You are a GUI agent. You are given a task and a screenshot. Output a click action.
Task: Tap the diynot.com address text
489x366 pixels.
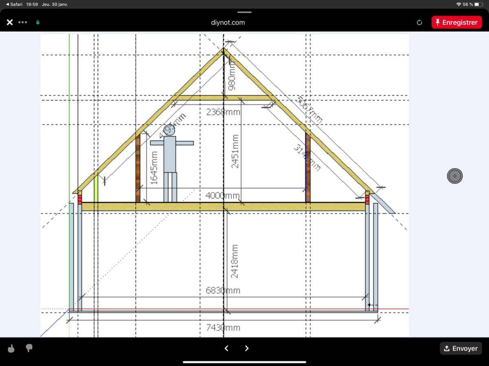[x=228, y=22]
